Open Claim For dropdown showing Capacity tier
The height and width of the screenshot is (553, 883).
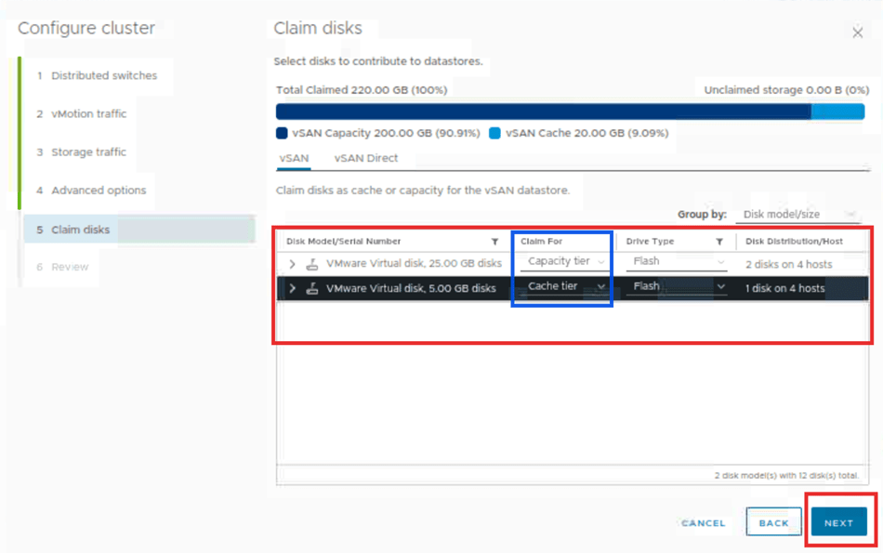[565, 262]
